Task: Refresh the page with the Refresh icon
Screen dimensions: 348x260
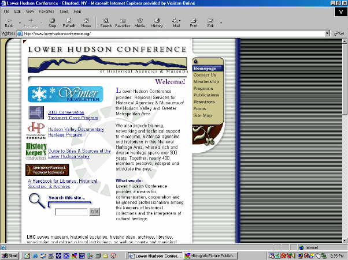Action: (x=69, y=23)
